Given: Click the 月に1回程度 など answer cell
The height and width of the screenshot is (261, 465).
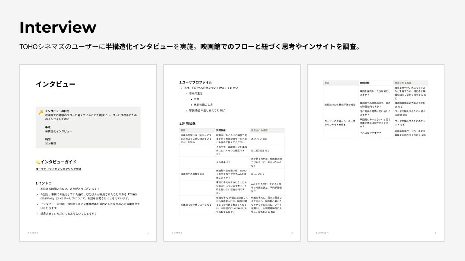Looking at the screenshot, I should coord(260,151).
